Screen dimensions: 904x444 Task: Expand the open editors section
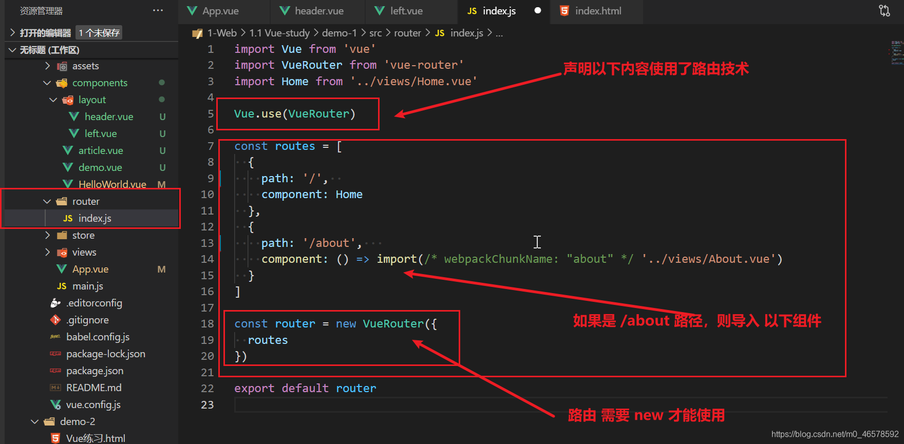pyautogui.click(x=12, y=33)
